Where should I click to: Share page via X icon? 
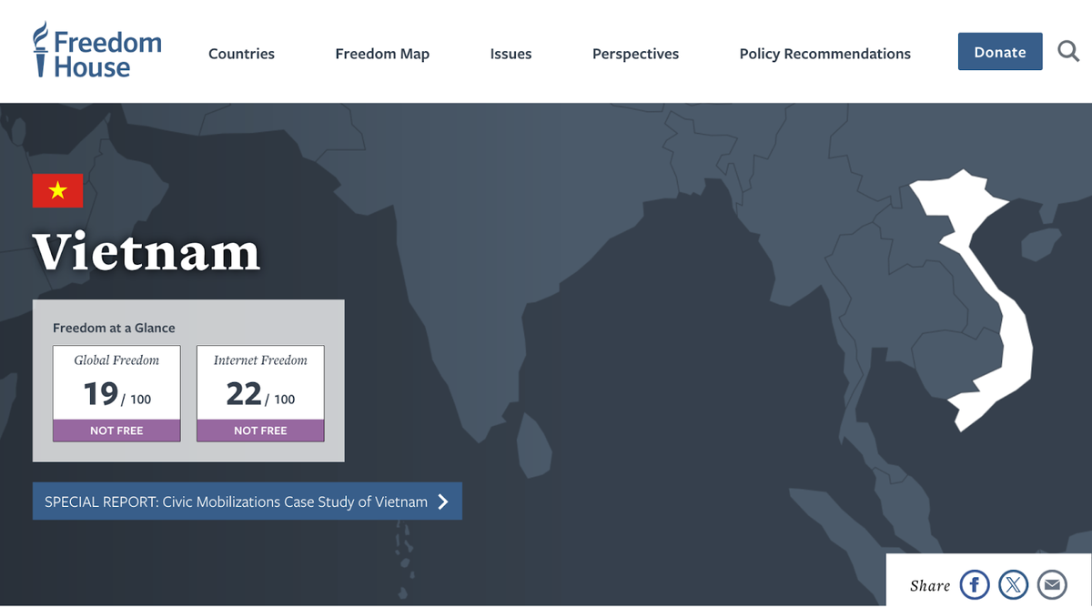click(1014, 584)
